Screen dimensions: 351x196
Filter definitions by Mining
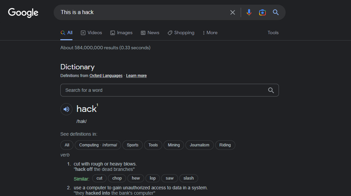click(x=174, y=145)
